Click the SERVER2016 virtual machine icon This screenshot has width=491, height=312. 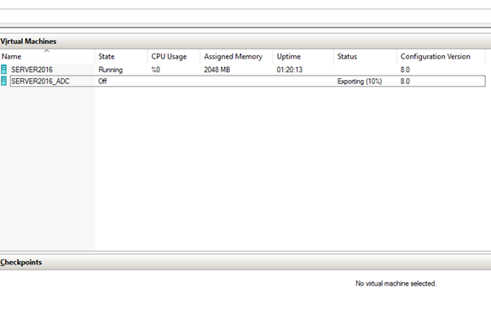click(3, 70)
